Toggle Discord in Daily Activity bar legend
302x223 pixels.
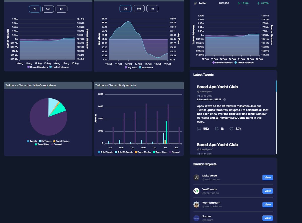click(174, 152)
